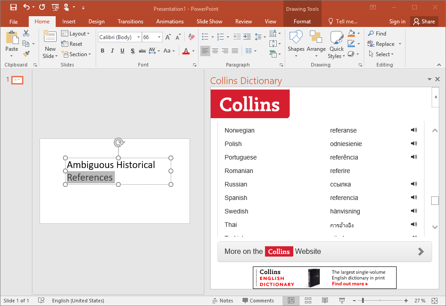The height and width of the screenshot is (306, 446).
Task: Click the Format Painter icon
Action: 26,54
